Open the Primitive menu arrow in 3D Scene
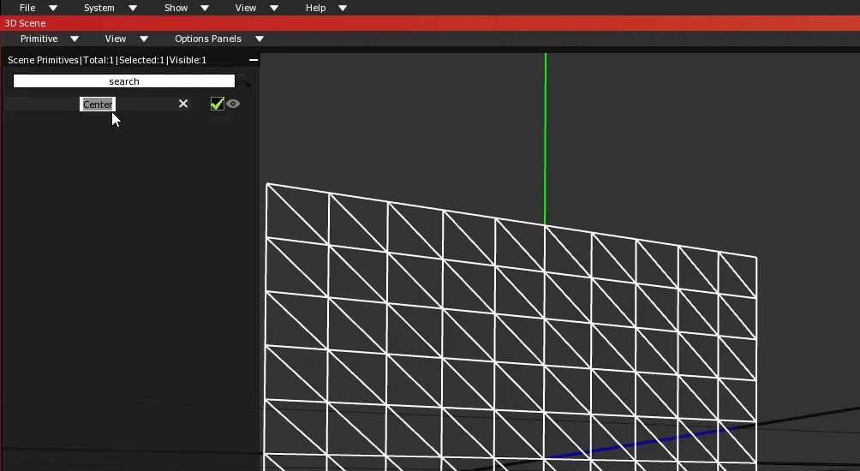Viewport: 860px width, 471px height. pyautogui.click(x=75, y=39)
